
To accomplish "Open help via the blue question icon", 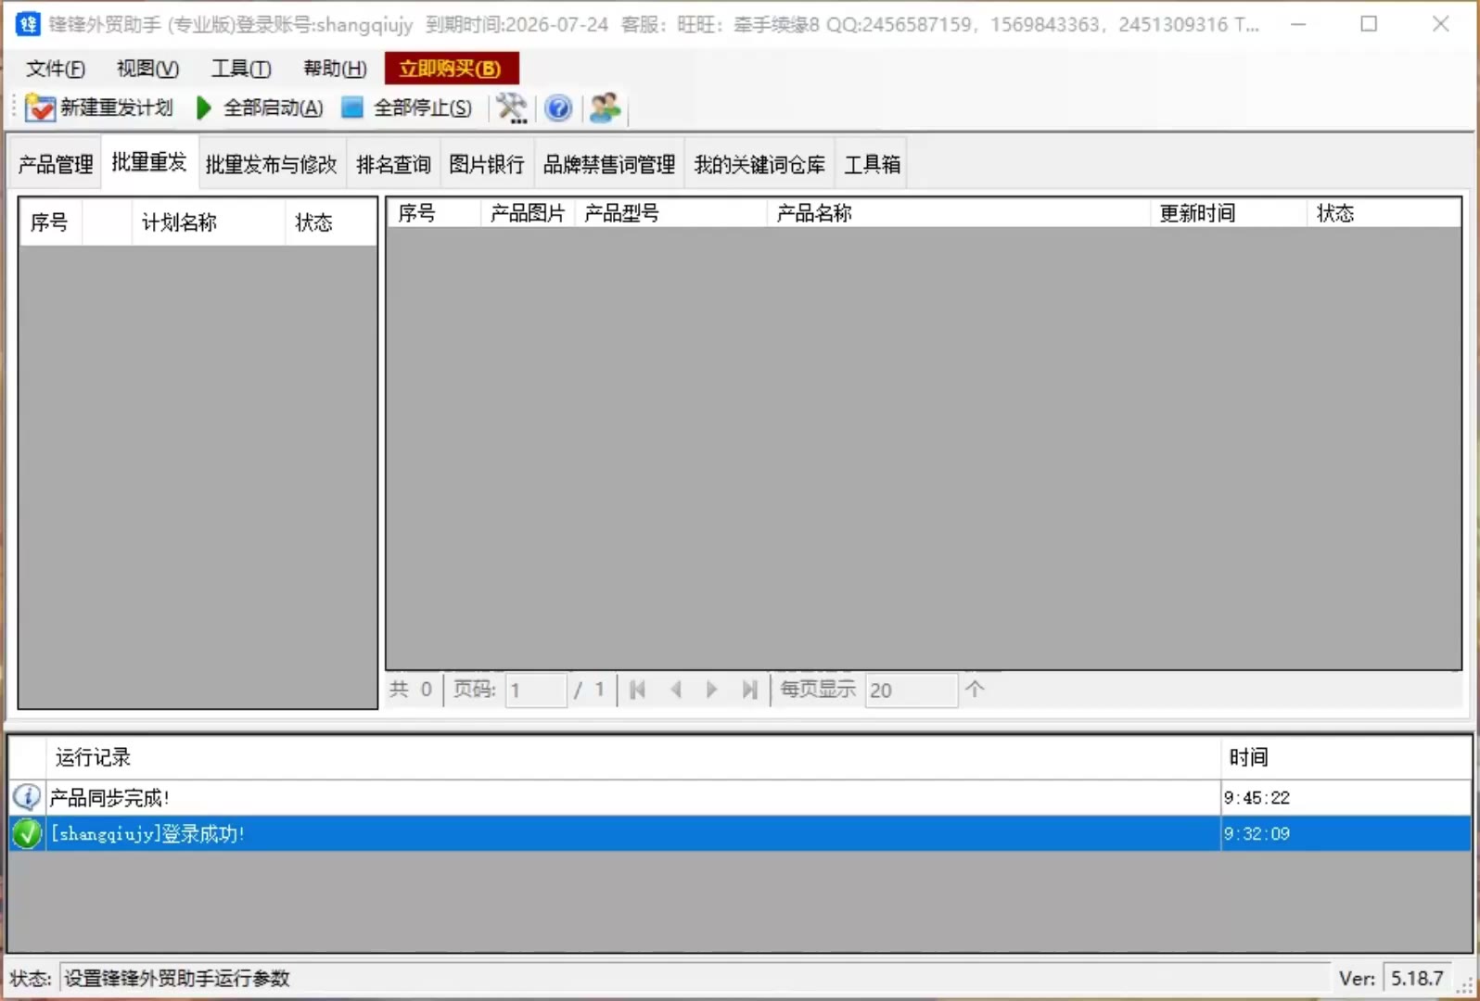I will [558, 108].
